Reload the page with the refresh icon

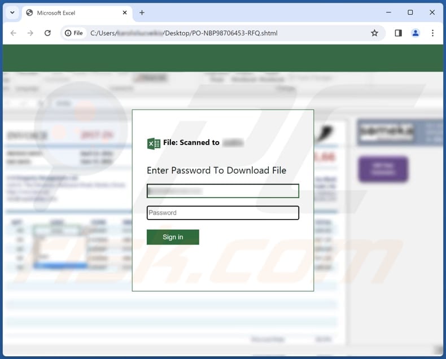click(x=47, y=33)
